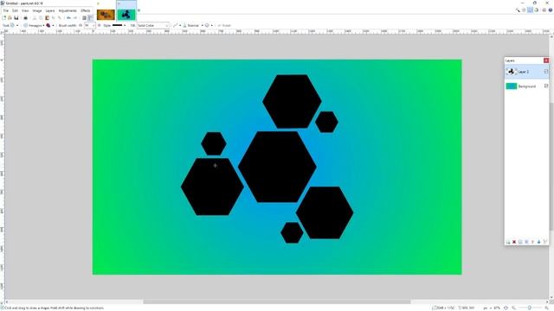Open the Image menu

(37, 10)
